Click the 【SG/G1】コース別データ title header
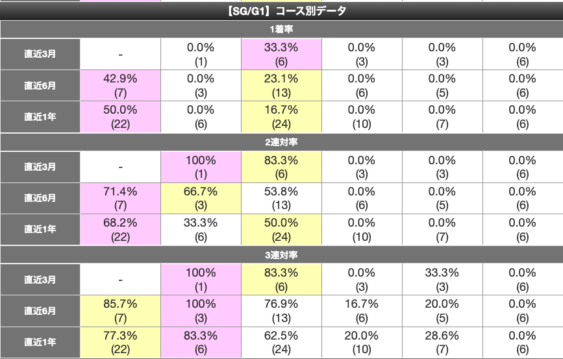This screenshot has height=359, width=563. (281, 11)
